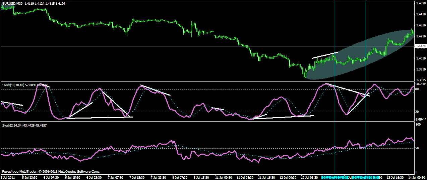This screenshot has height=180, width=427.
Task: Select the highlighted 2011.07.12 21:00 time marker
Action: (x=335, y=177)
